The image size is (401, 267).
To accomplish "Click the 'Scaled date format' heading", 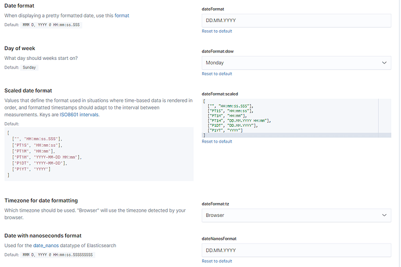I will tap(37, 91).
